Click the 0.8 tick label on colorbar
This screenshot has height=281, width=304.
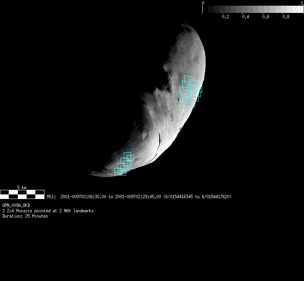click(x=286, y=17)
